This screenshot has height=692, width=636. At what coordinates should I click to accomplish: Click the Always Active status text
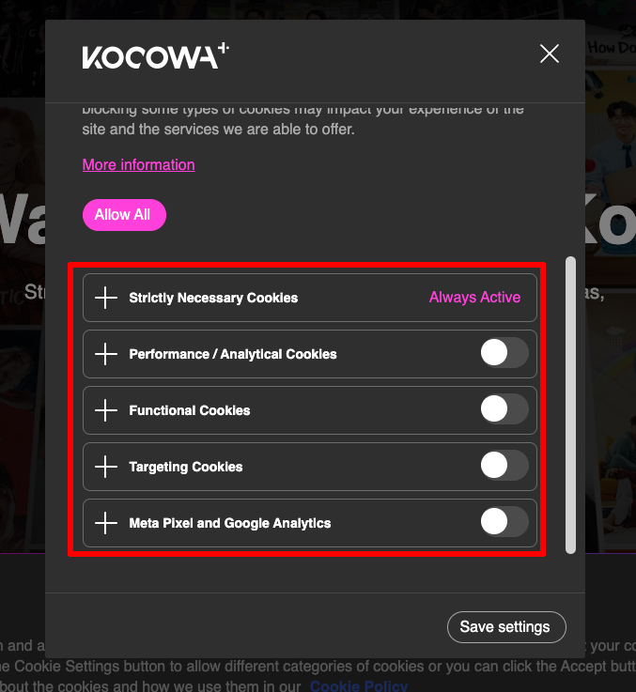[x=474, y=297]
